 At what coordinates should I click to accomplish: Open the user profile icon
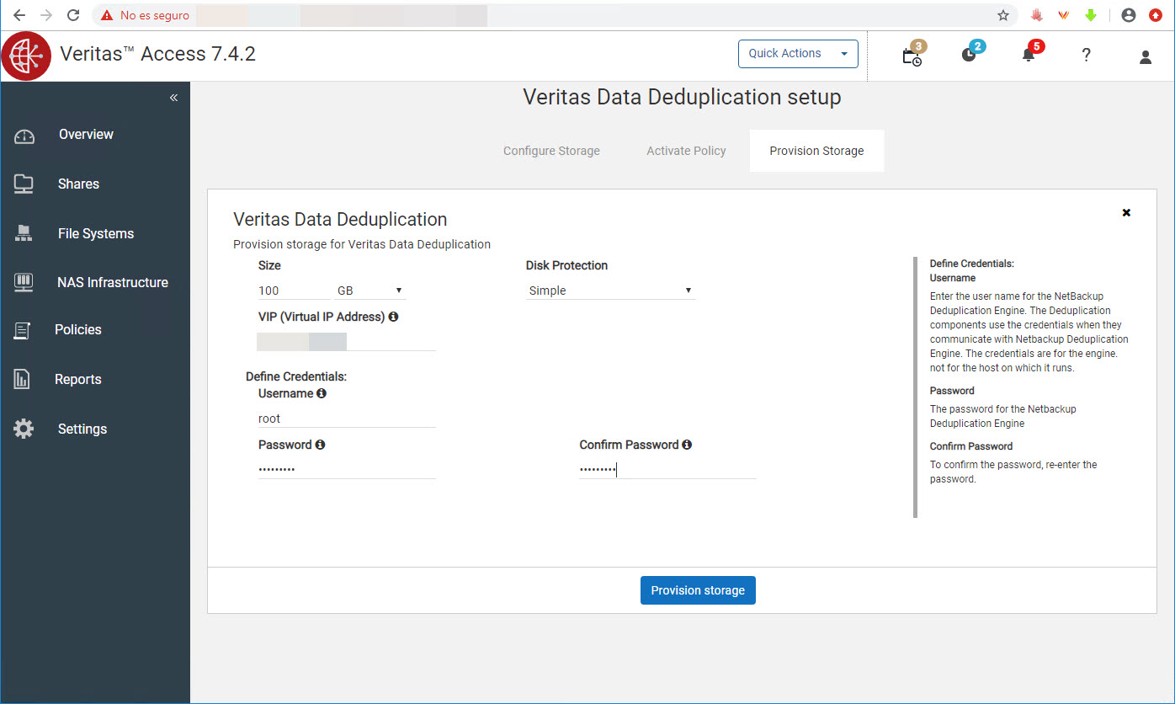click(x=1146, y=57)
